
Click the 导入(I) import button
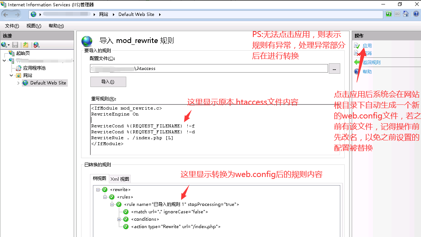pyautogui.click(x=108, y=82)
